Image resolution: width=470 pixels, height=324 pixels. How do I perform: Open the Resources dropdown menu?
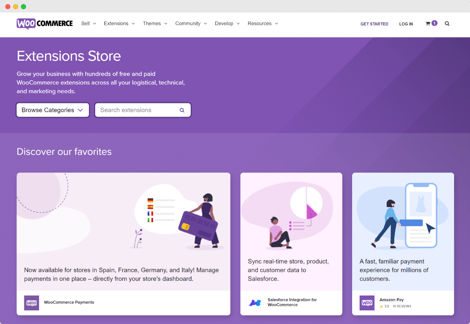click(263, 23)
